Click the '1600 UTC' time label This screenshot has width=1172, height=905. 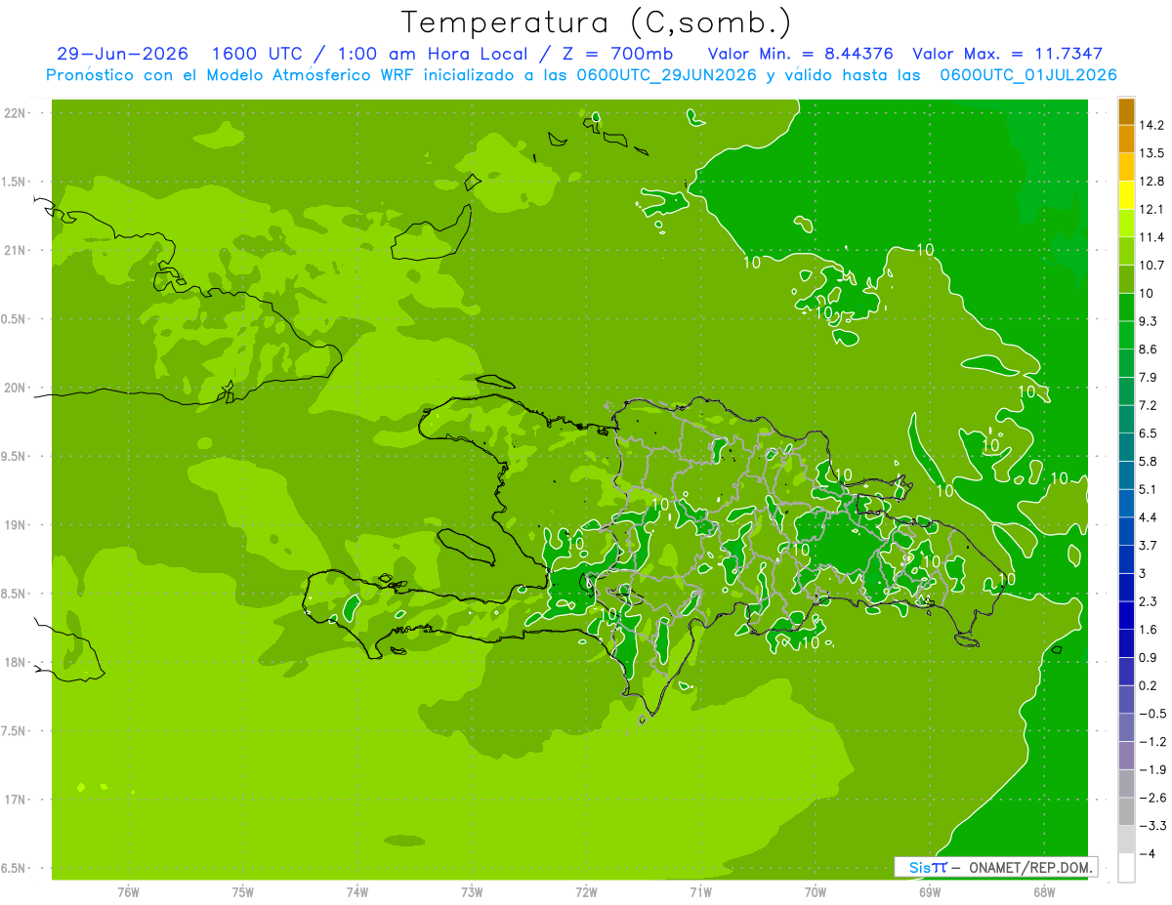259,54
